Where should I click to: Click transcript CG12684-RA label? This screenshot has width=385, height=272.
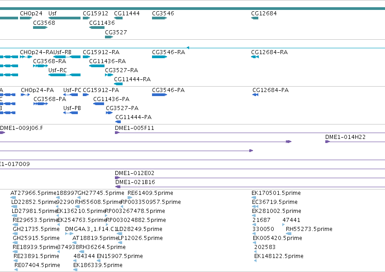(x=269, y=52)
